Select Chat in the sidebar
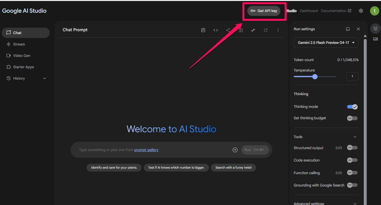The height and width of the screenshot is (205, 381). (26, 33)
